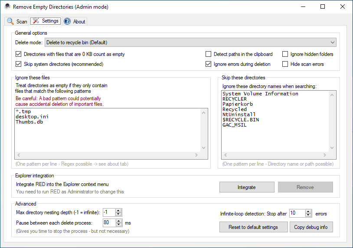Click the Settings tab tools icon

pos(36,21)
